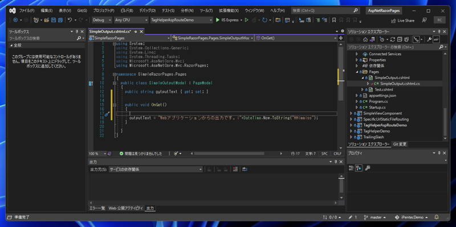
Task: Select Test.cshtml in Solution Explorer
Action: click(x=383, y=89)
